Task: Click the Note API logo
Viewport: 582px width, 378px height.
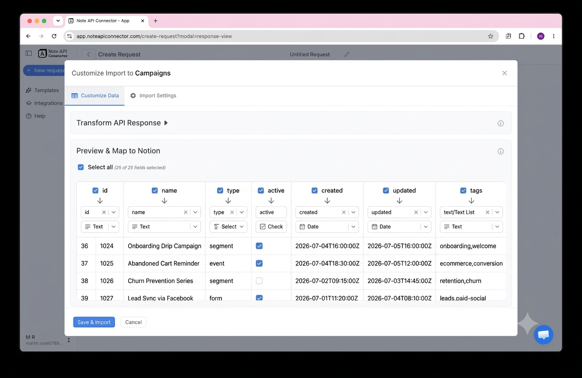Action: tap(52, 54)
